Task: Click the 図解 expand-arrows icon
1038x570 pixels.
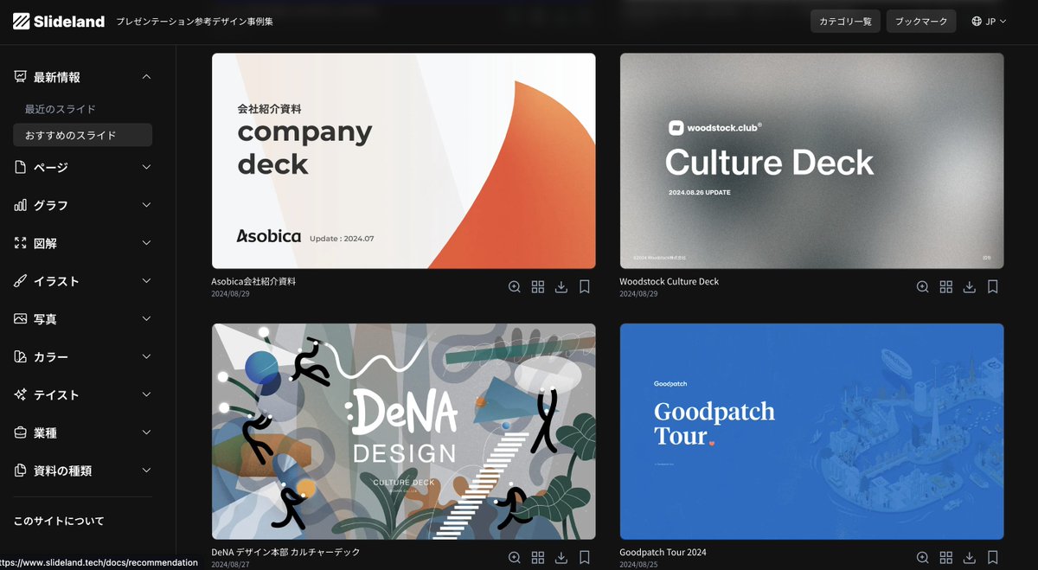Action: tap(21, 243)
